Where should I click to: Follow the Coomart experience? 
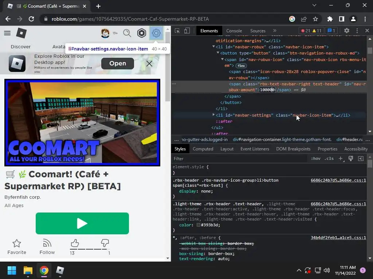click(x=47, y=247)
